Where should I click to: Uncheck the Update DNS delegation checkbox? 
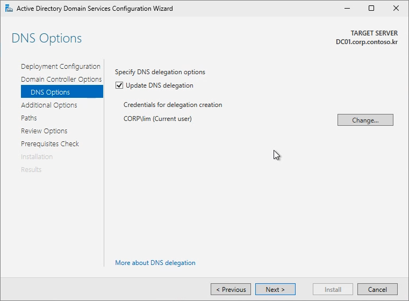click(x=119, y=85)
